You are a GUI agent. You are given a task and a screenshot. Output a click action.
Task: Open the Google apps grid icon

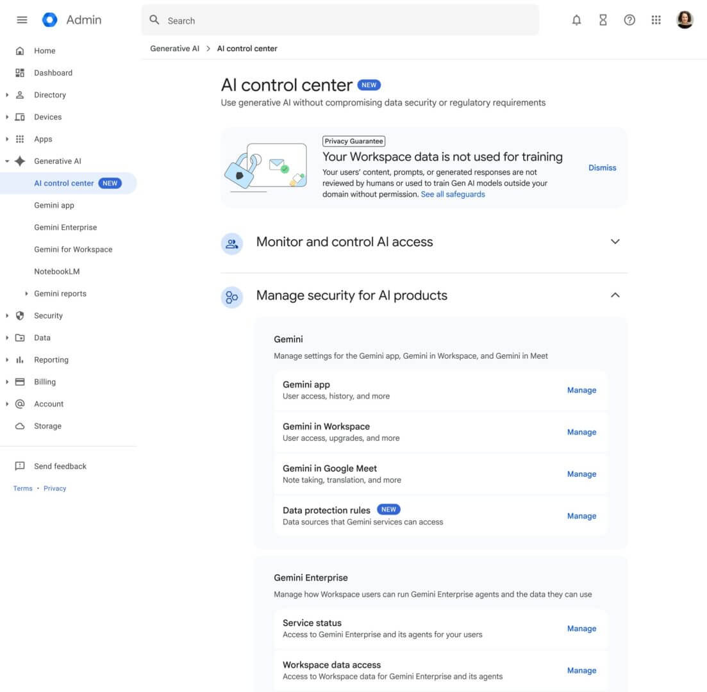click(656, 21)
